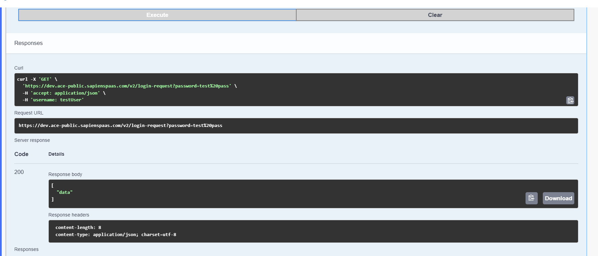Copy the curl command to clipboard
The width and height of the screenshot is (598, 256).
(x=570, y=100)
